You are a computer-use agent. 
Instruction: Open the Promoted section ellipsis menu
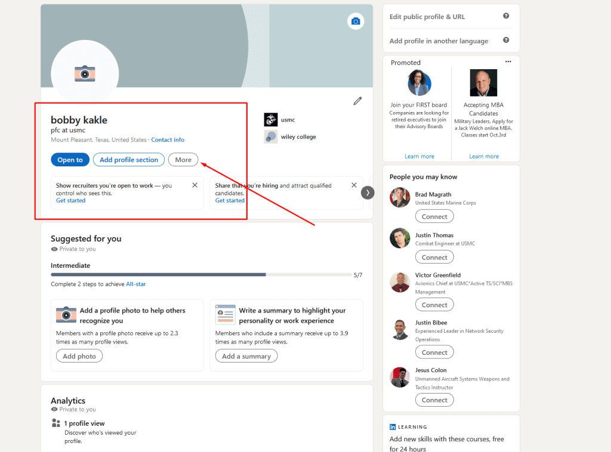(508, 61)
